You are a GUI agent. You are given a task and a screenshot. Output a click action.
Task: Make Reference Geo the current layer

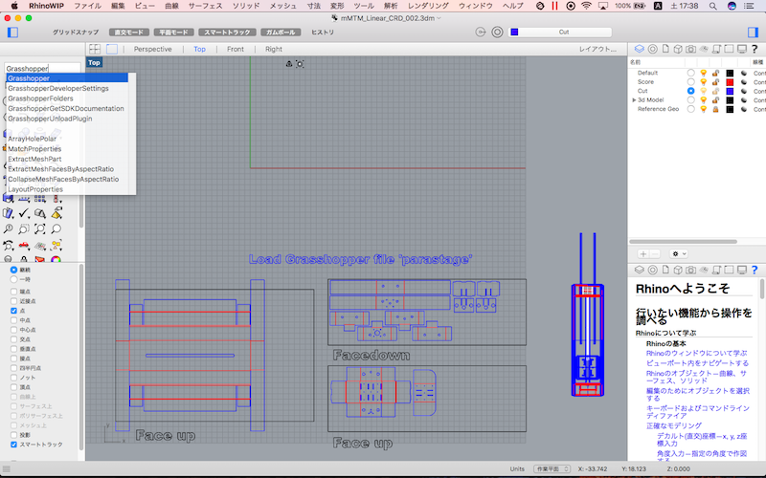click(690, 109)
